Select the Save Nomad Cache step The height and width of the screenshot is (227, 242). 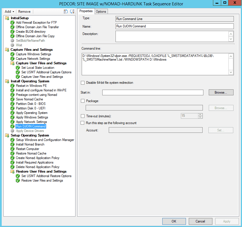point(30,99)
